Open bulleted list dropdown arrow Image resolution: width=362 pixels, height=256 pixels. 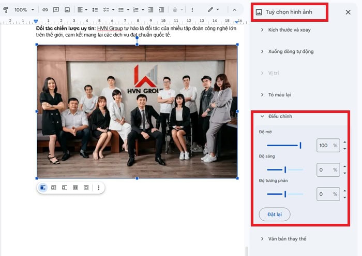pos(128,10)
